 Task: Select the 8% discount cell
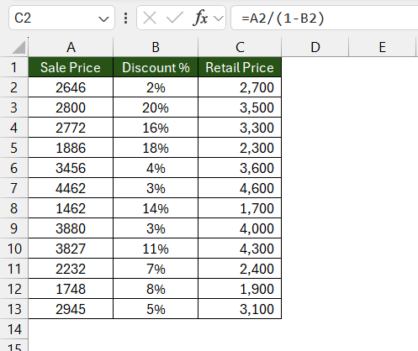[x=156, y=289]
